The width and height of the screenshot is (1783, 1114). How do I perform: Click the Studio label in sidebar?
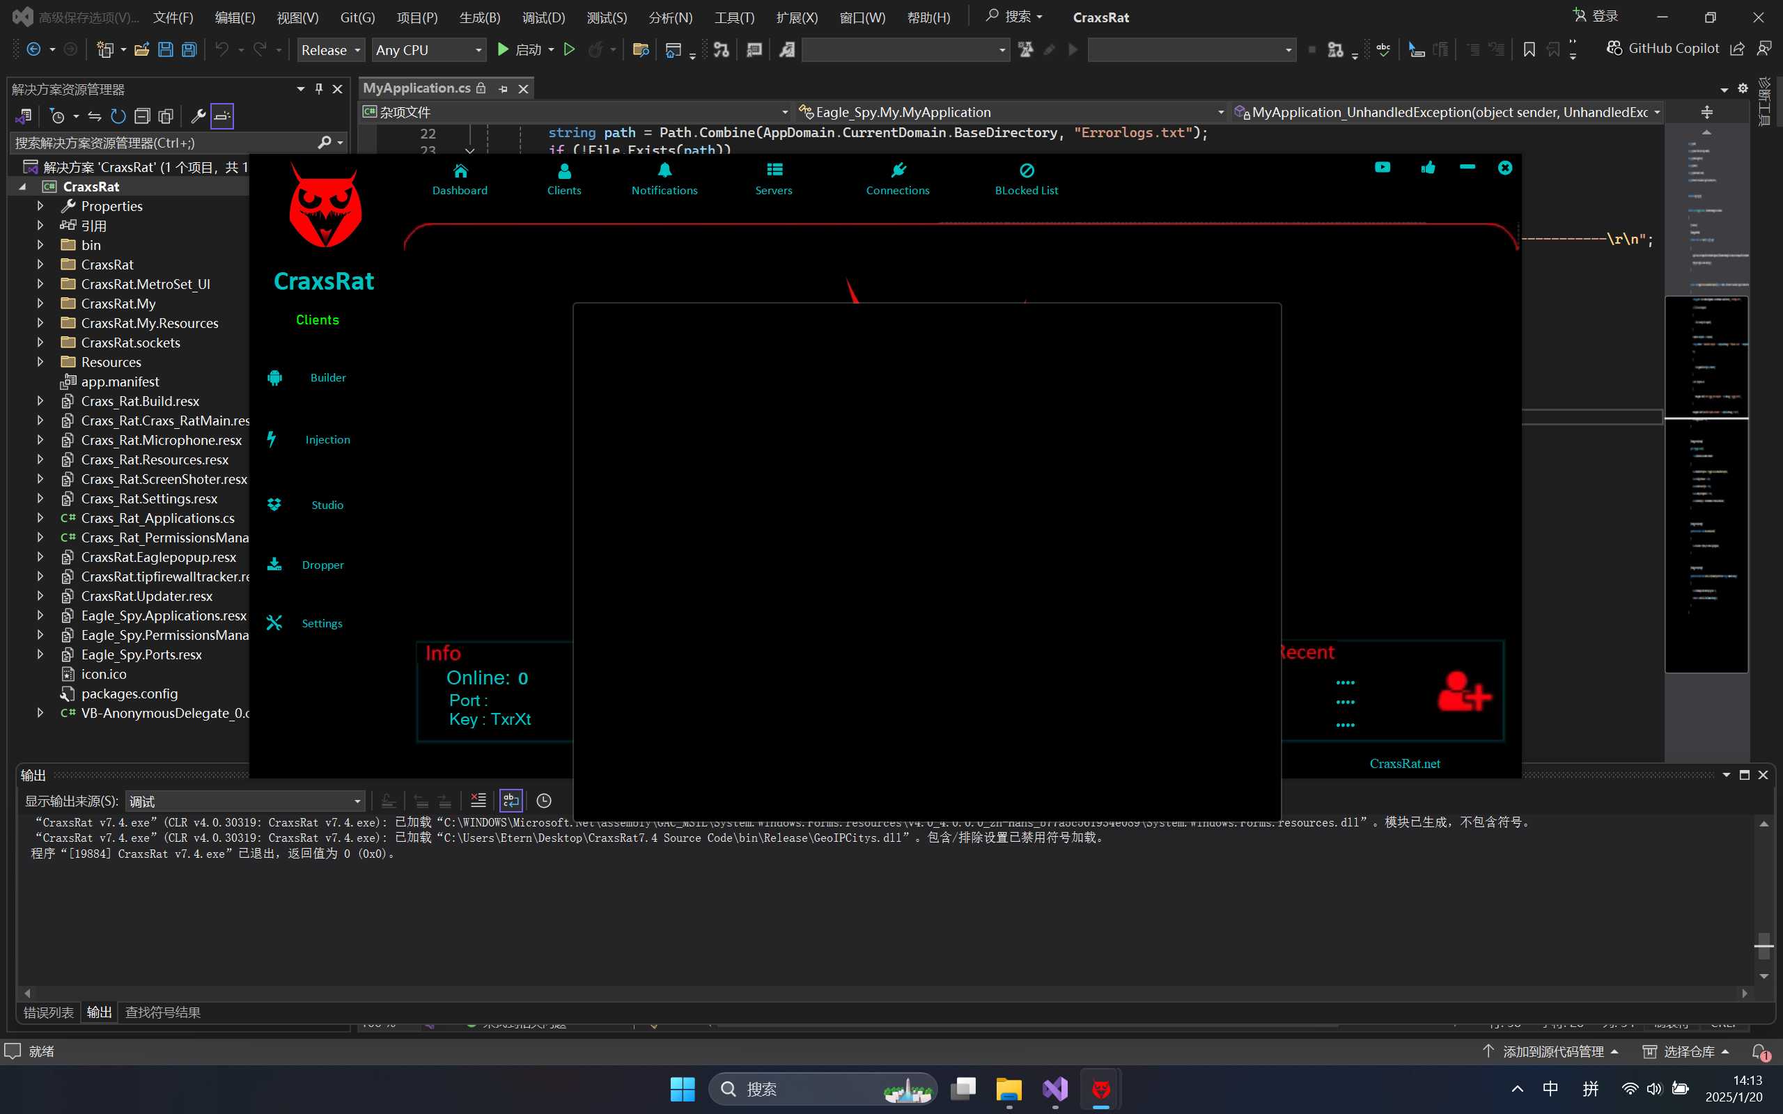pos(327,505)
